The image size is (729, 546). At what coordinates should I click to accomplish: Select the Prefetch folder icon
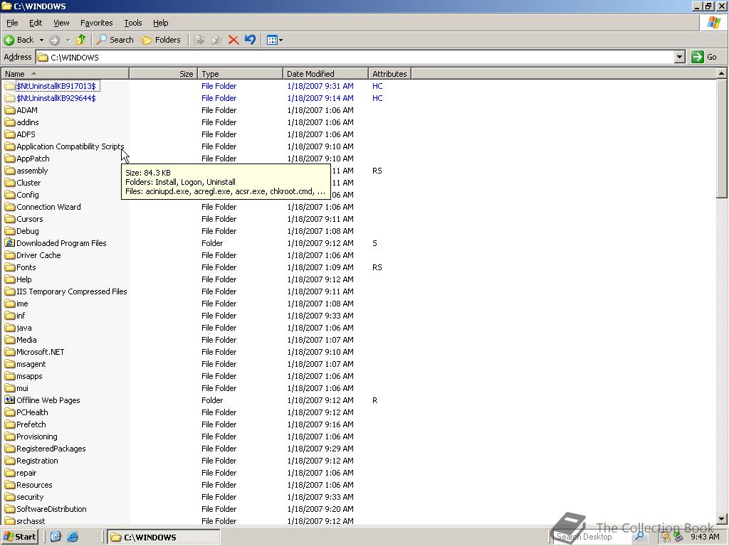pos(10,424)
